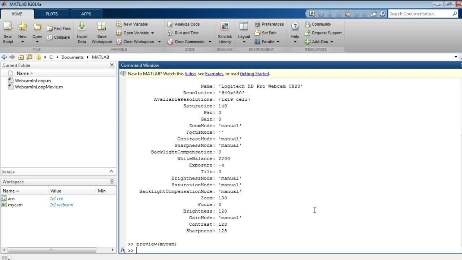The width and height of the screenshot is (462, 260).
Task: Click in the Search Documentation field
Action: (x=420, y=14)
